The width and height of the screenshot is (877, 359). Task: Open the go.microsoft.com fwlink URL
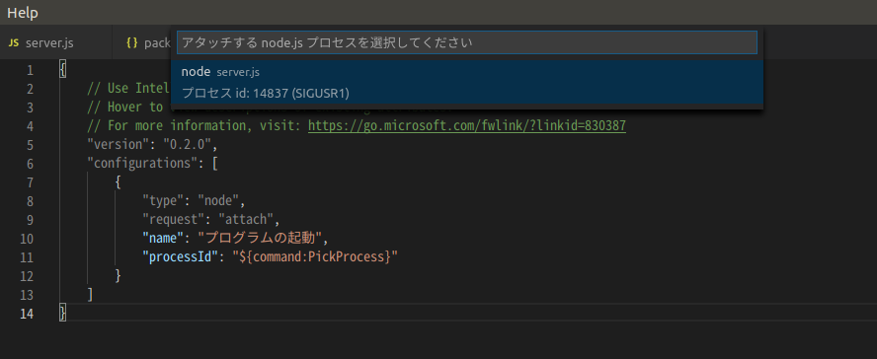point(467,126)
